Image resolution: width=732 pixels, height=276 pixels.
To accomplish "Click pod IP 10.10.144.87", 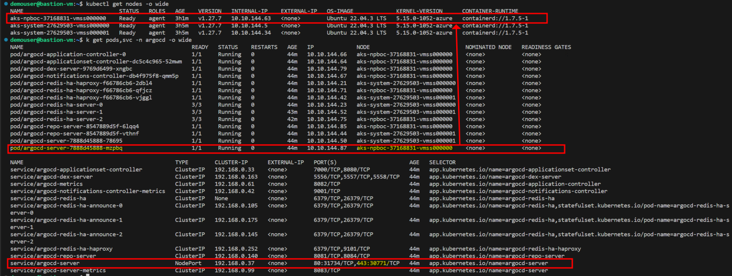I will [327, 148].
